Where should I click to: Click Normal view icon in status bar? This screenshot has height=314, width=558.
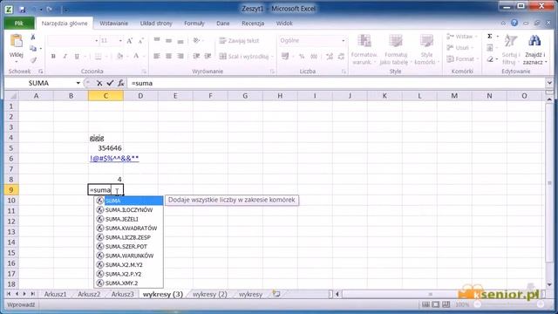click(425, 304)
